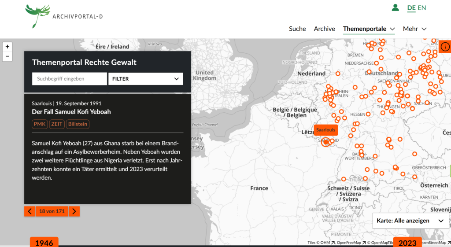Click the ZEIT tag button
The height and width of the screenshot is (247, 451).
coord(57,124)
